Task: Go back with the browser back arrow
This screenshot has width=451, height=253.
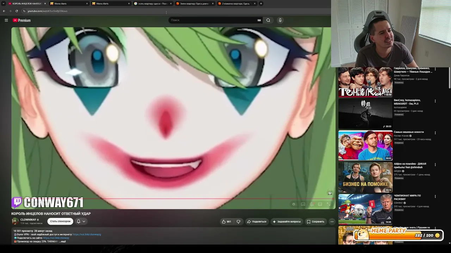Action: click(4, 11)
